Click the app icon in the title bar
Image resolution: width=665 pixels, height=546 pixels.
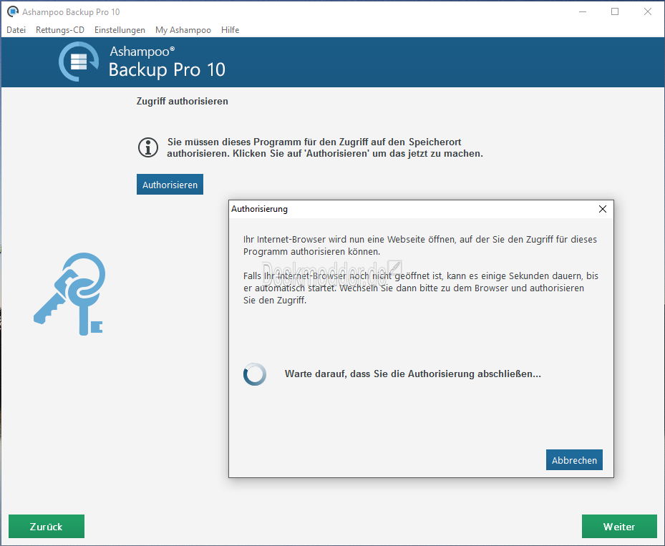(x=13, y=11)
